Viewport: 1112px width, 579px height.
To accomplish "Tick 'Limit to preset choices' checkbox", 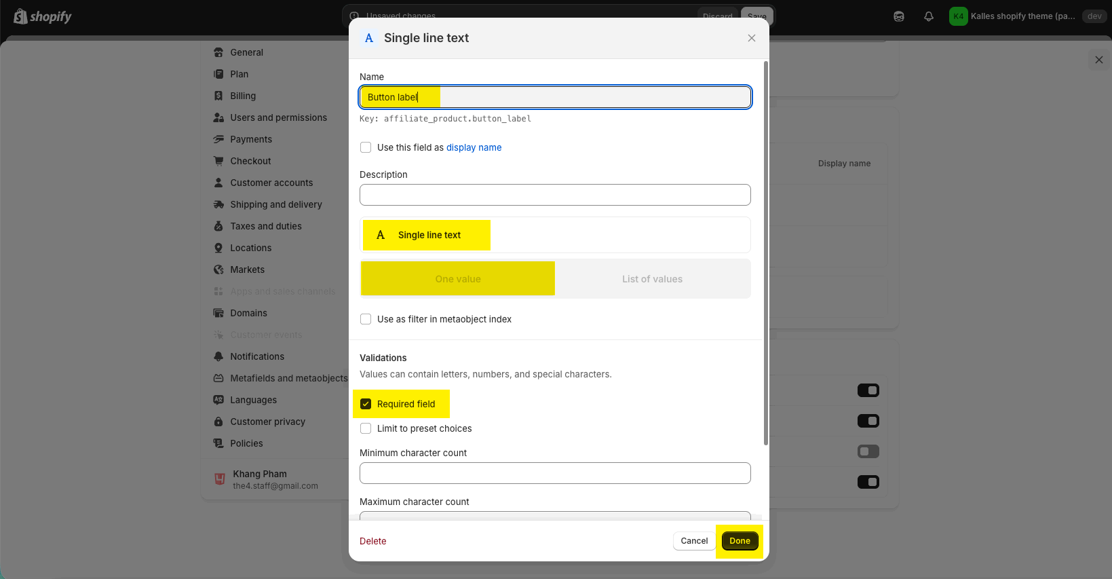I will pyautogui.click(x=366, y=428).
